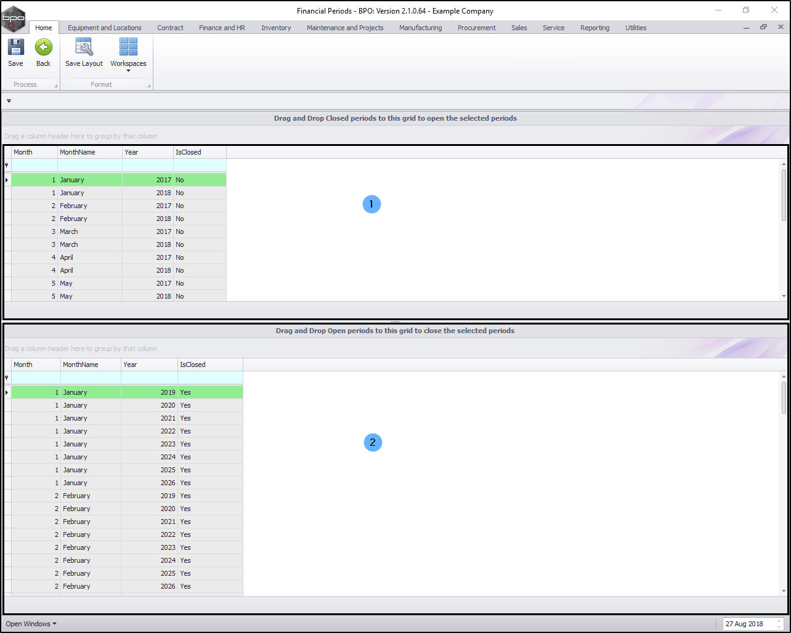
Task: Decrease the status bar date with down arrow
Action: [x=779, y=627]
